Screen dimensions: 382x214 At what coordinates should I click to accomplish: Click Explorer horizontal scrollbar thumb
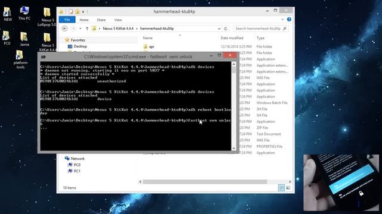click(205, 182)
